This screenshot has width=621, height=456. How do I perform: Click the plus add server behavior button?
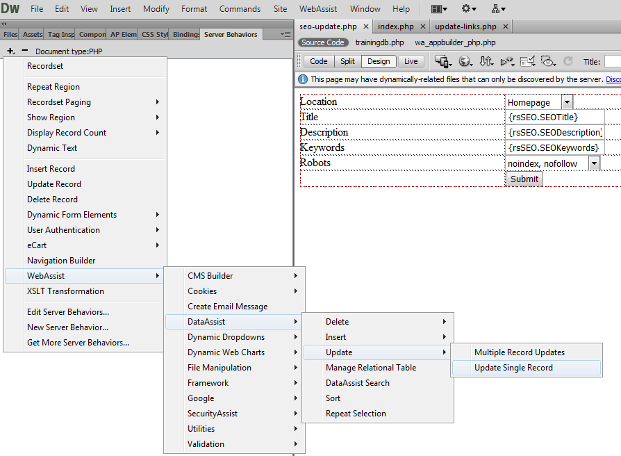[x=10, y=51]
